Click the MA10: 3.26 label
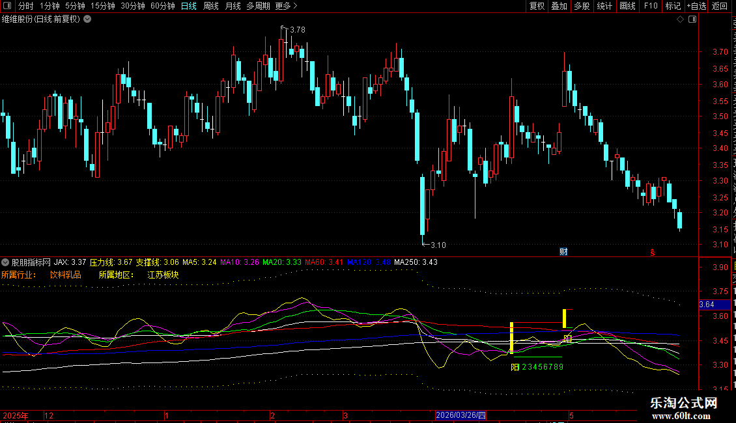 click(240, 262)
